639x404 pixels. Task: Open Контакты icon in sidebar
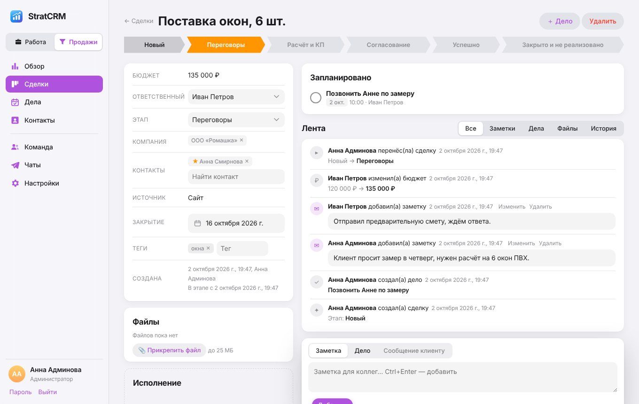click(15, 120)
